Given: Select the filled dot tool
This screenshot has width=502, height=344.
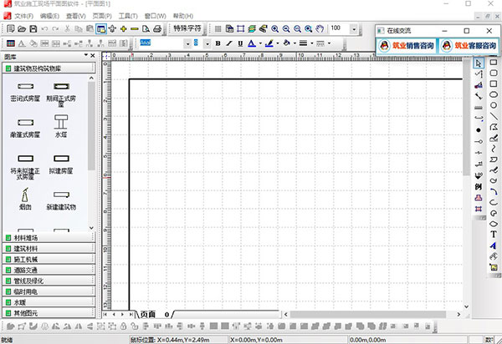Looking at the screenshot, I should (x=479, y=130).
